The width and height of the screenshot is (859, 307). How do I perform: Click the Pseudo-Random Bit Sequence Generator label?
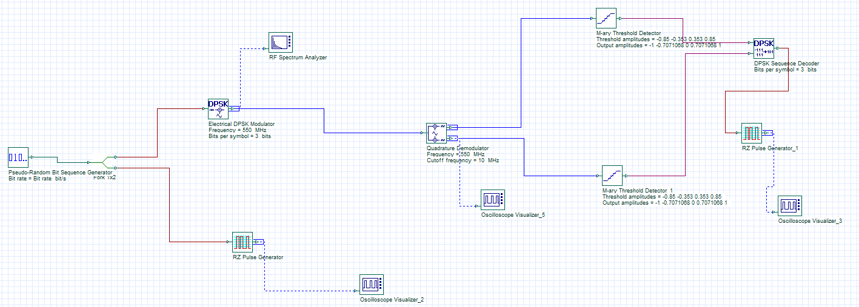(x=60, y=172)
